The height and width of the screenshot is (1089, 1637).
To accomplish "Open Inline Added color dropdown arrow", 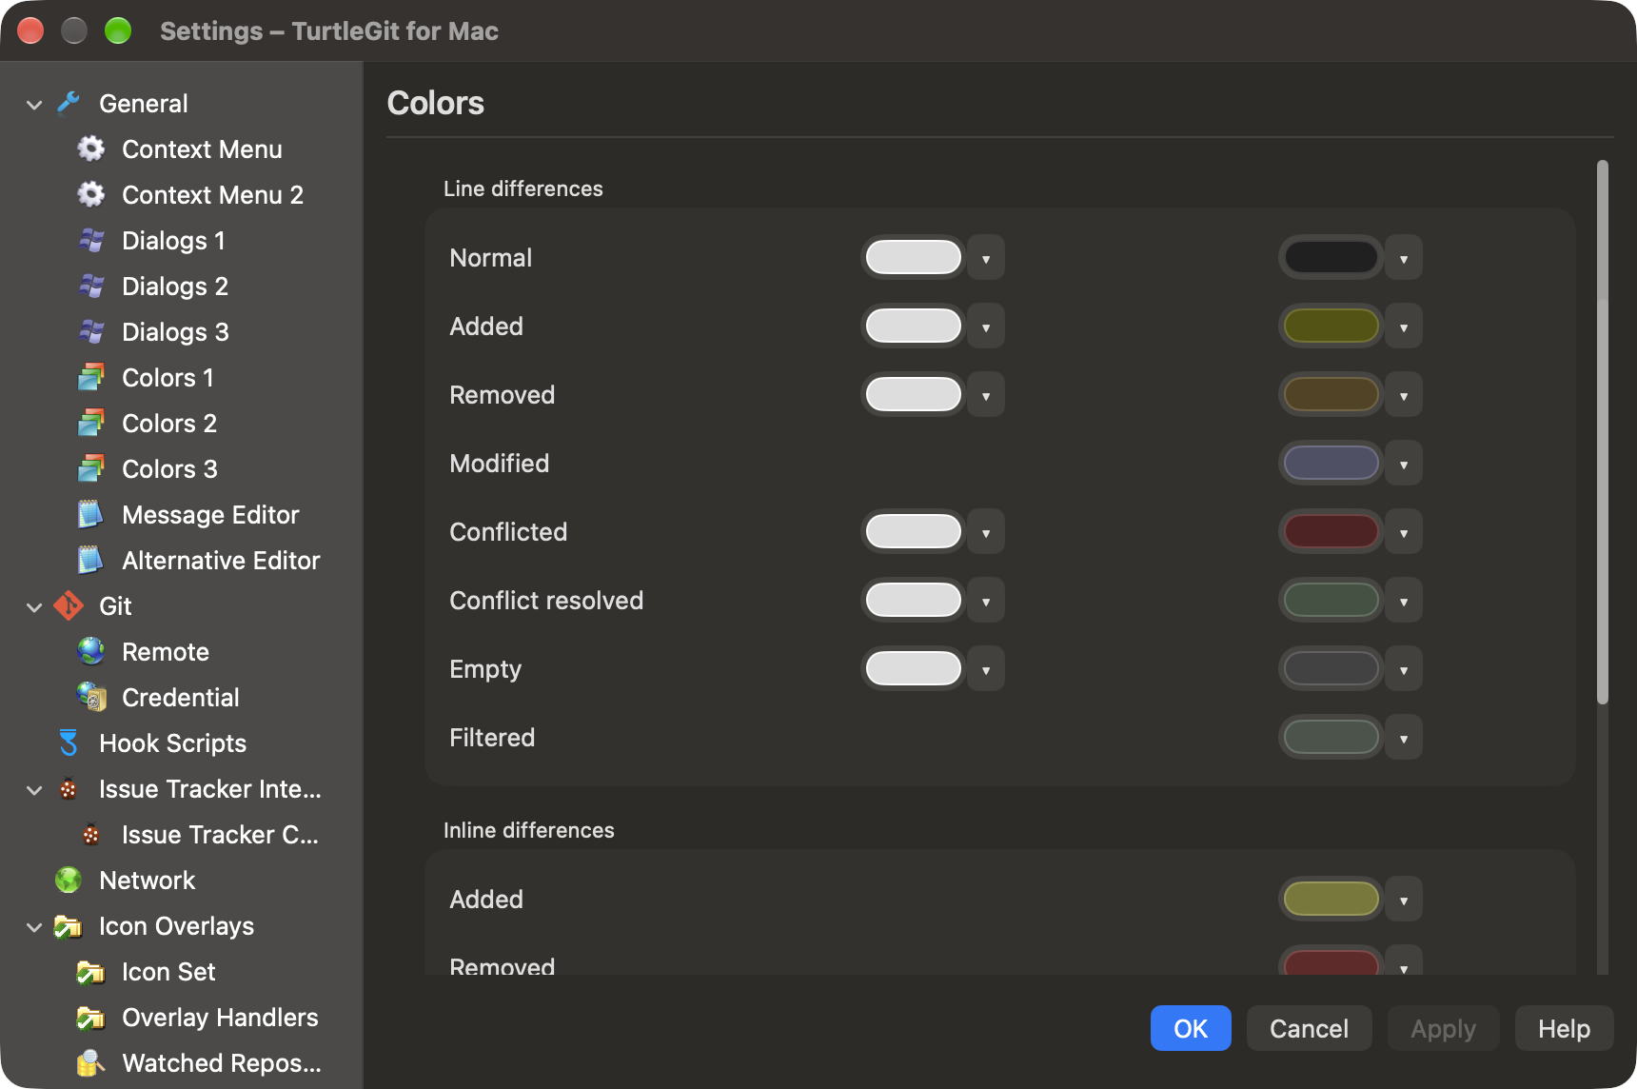I will click(1404, 900).
